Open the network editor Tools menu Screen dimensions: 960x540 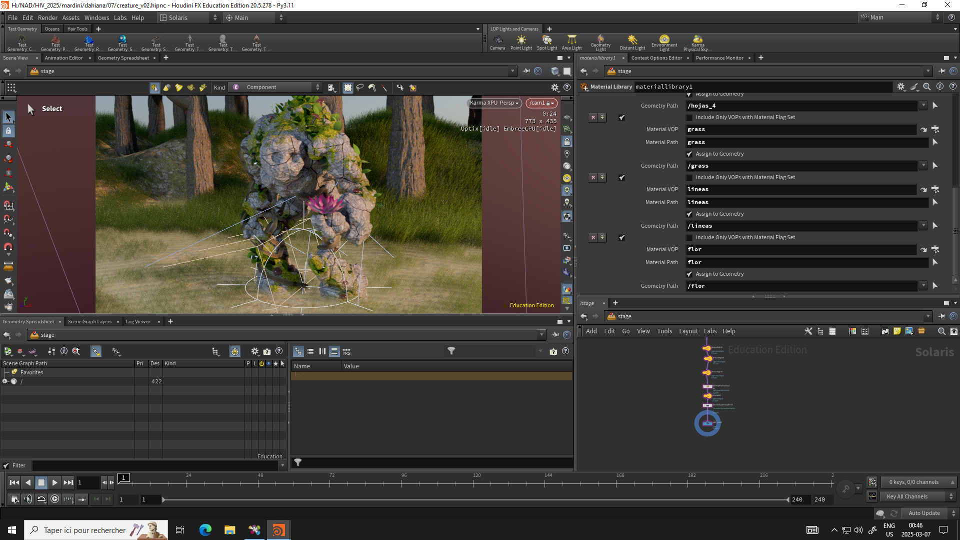(x=664, y=331)
